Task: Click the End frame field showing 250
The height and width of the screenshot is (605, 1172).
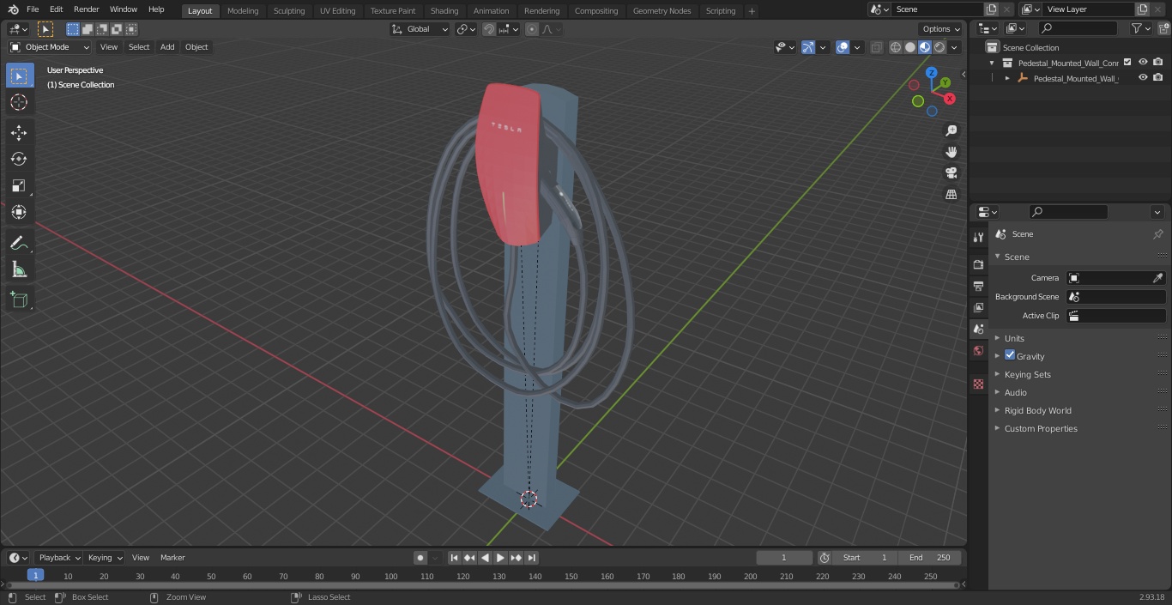Action: (929, 558)
